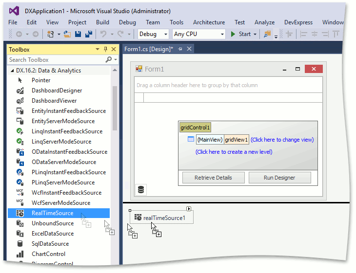The width and height of the screenshot is (356, 273).
Task: Open the Toolbox window options dropdown
Action: 98,49
